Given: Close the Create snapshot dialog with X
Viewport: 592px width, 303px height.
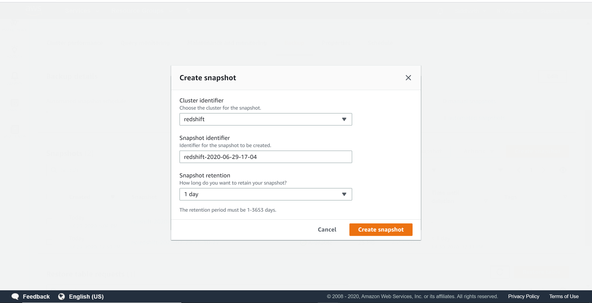Looking at the screenshot, I should coord(408,78).
